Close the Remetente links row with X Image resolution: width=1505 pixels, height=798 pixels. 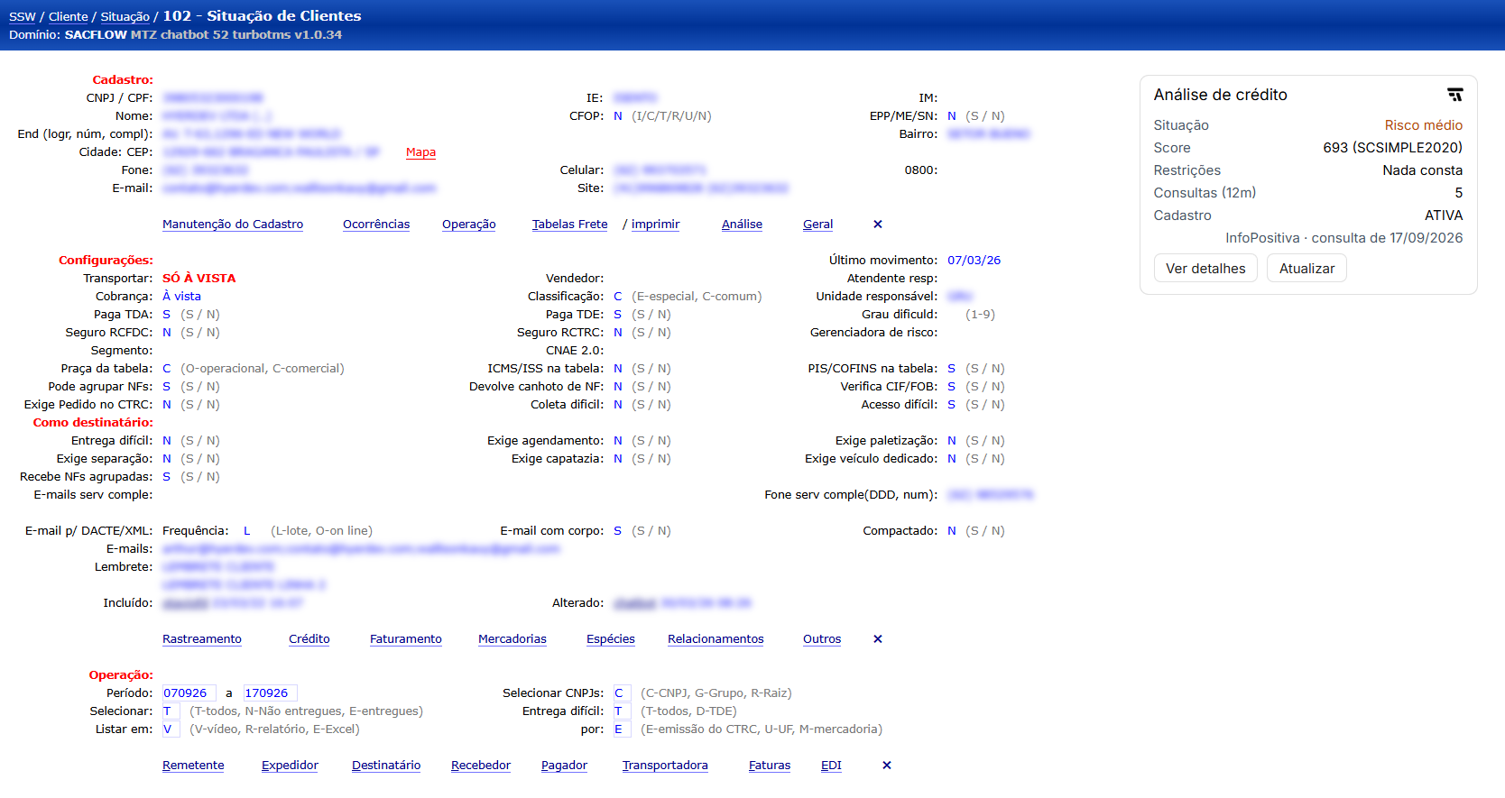887,766
